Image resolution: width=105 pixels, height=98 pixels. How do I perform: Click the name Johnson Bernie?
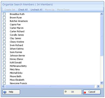[x=17, y=56]
